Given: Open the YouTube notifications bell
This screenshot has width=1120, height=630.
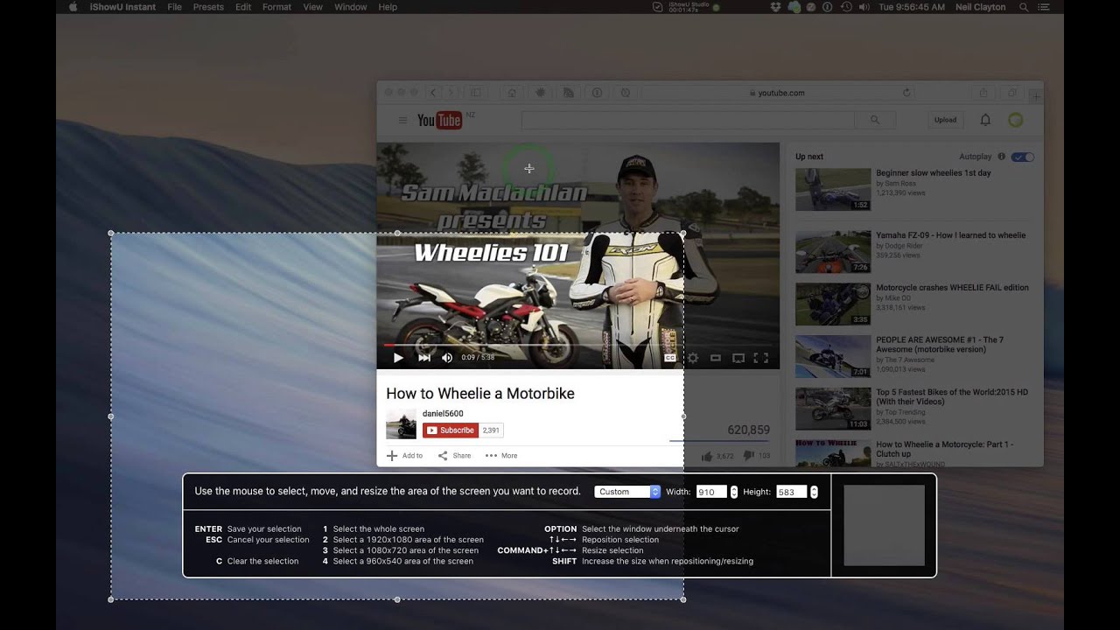Looking at the screenshot, I should 985,120.
